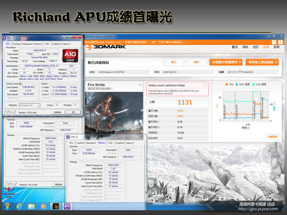Open help from the orange notification bar question mark
Image resolution: width=287 pixels, height=215 pixels.
coord(274,42)
